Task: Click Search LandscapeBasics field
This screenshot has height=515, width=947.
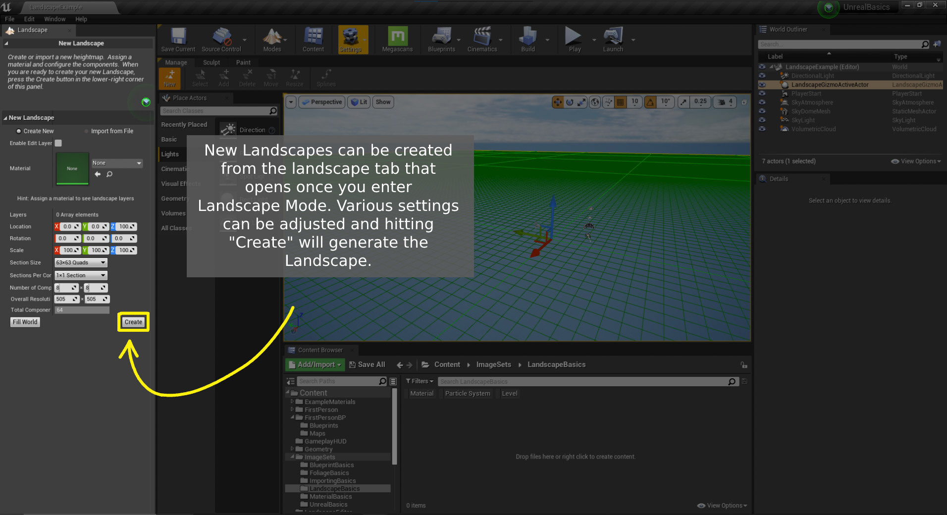Action: [x=588, y=382]
